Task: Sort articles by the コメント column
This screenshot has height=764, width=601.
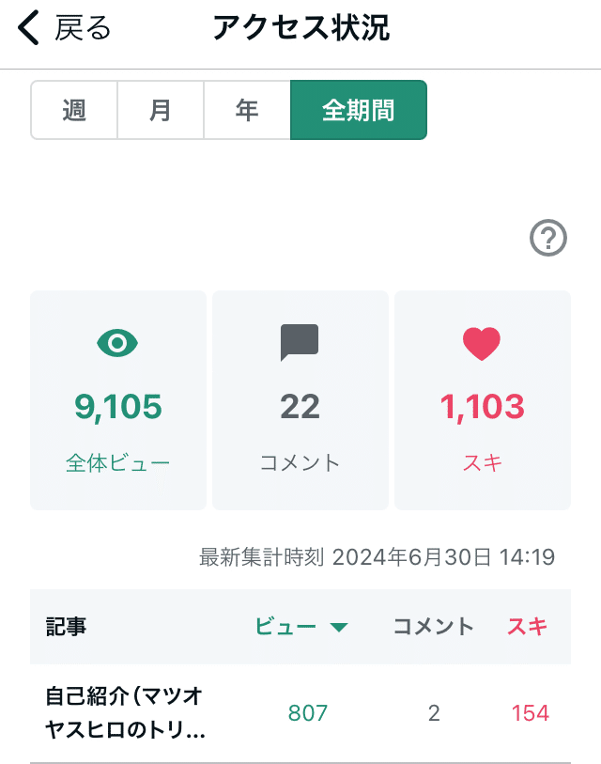Action: 433,627
